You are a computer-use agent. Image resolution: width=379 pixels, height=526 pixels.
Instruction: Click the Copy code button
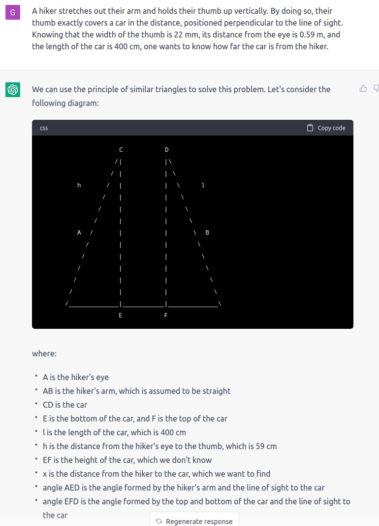(x=326, y=128)
